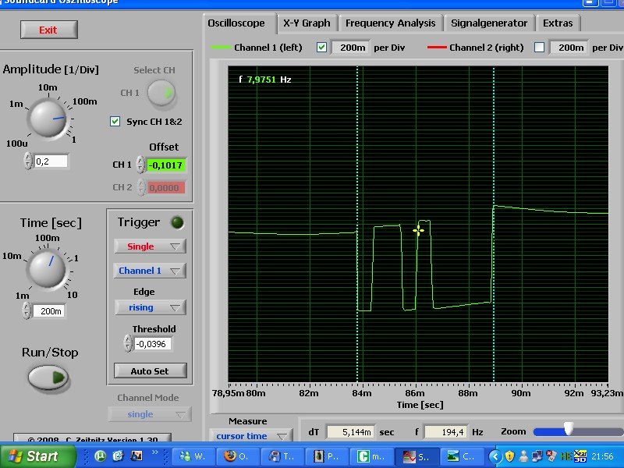Viewport: 624px width, 468px height.
Task: Click the Channel 2 per Div value 200m
Action: point(569,48)
